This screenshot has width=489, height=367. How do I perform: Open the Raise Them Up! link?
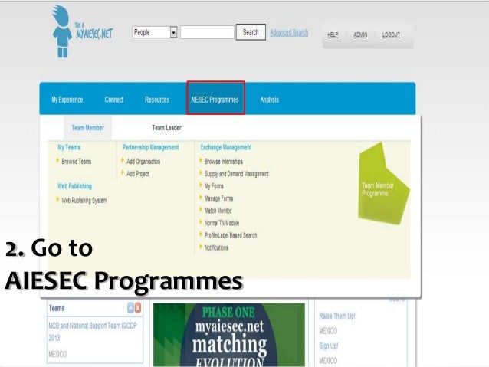pyautogui.click(x=336, y=316)
